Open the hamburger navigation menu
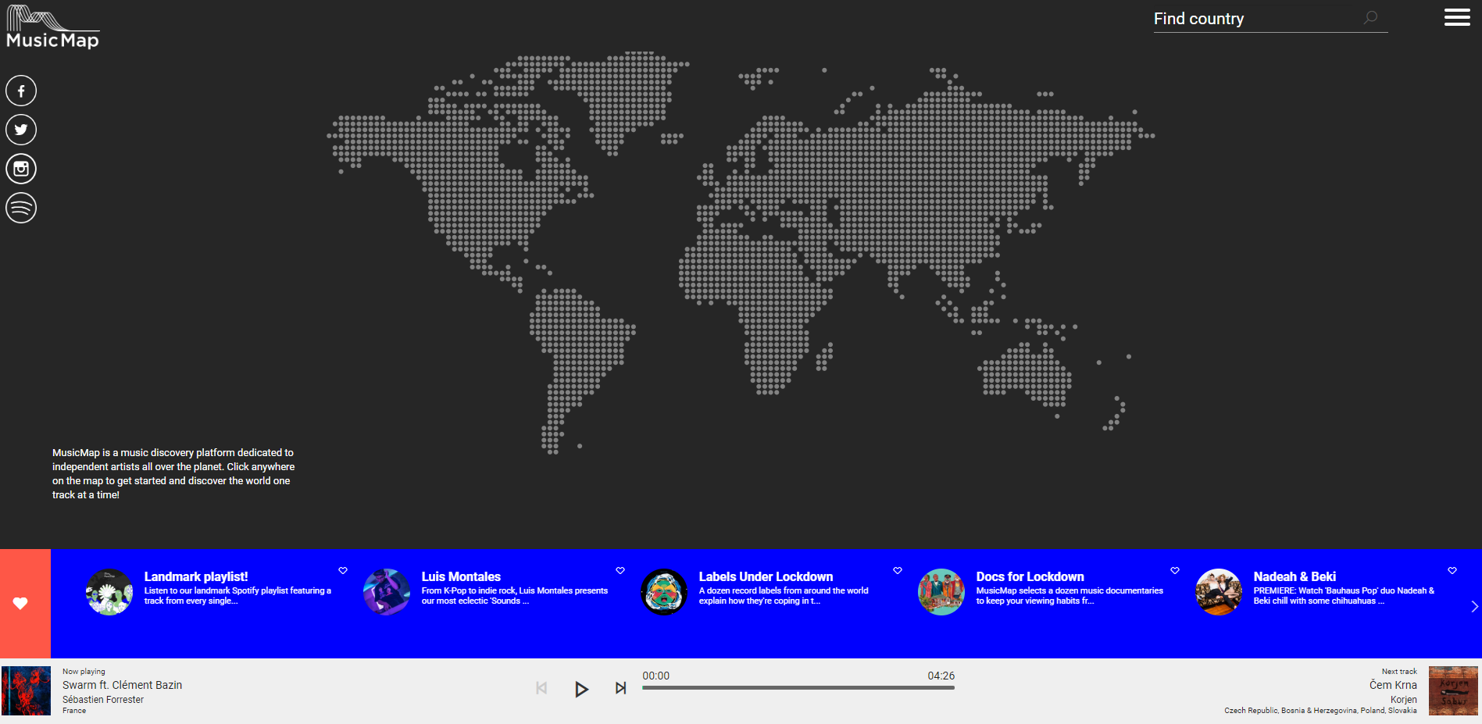1482x724 pixels. click(x=1457, y=17)
